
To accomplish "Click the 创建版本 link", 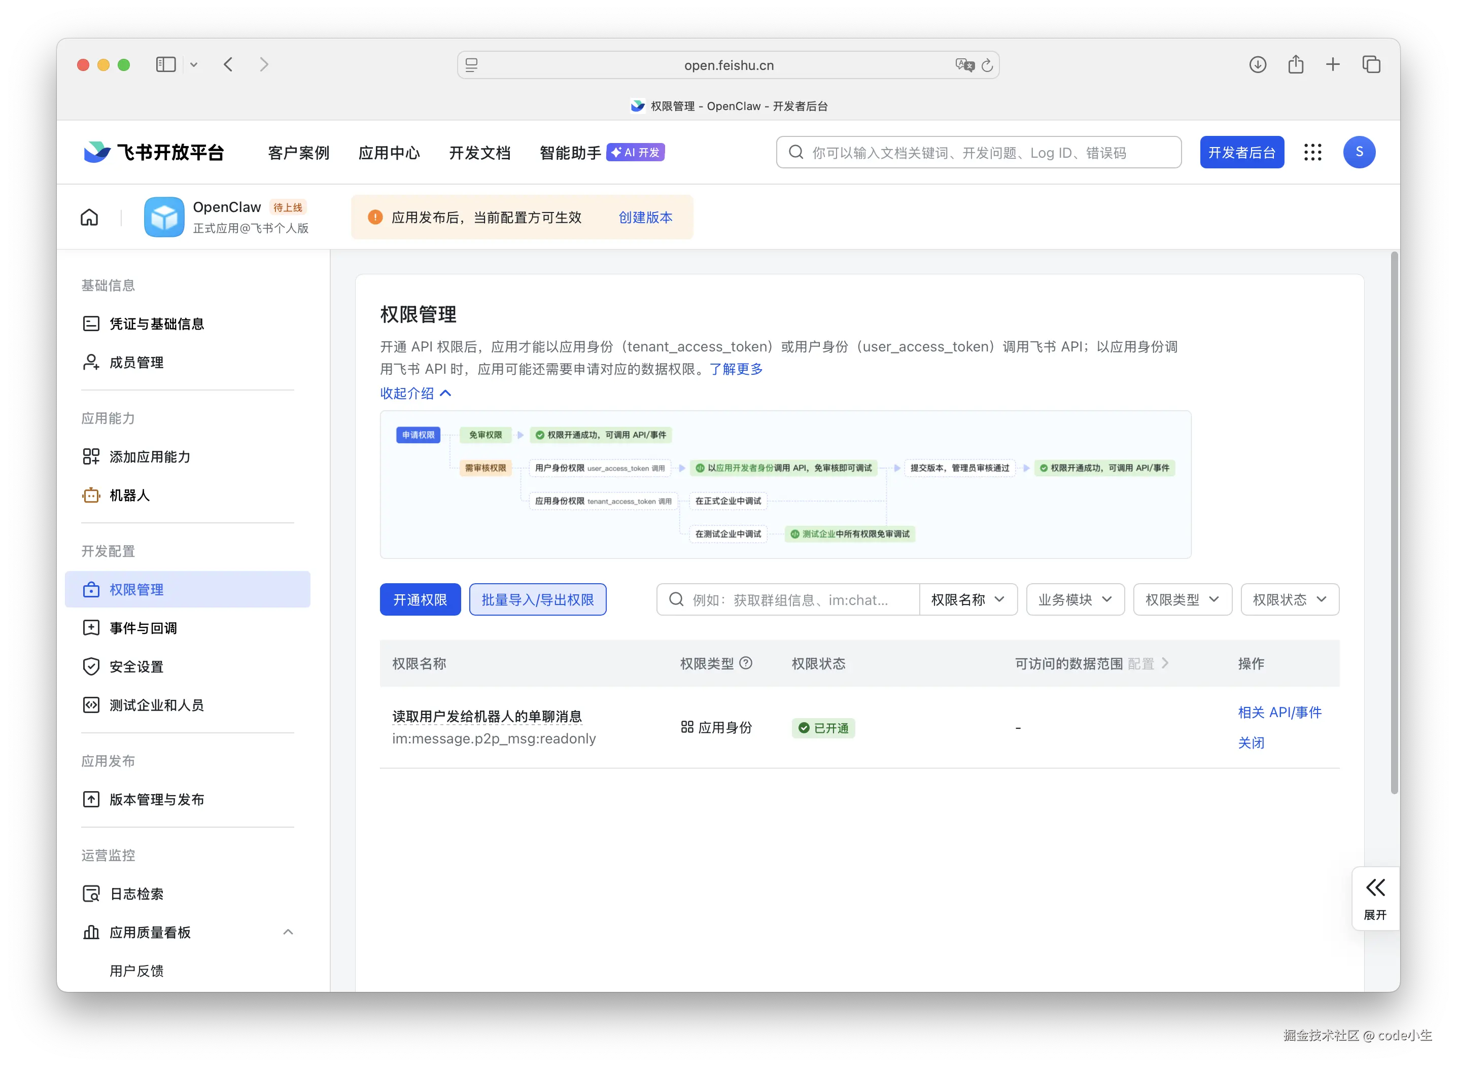I will 645,217.
